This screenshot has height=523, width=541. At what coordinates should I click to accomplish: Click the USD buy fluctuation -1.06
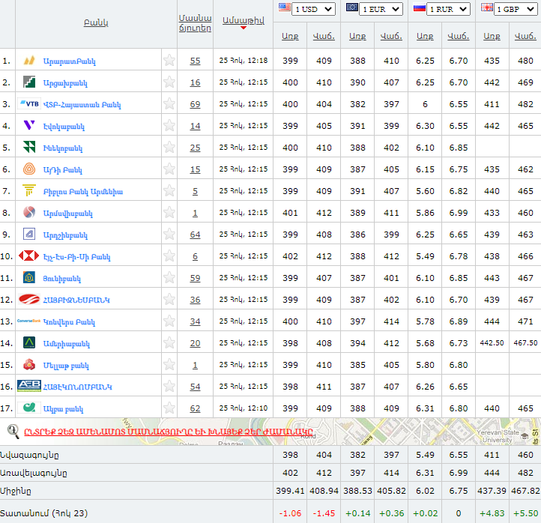click(290, 513)
